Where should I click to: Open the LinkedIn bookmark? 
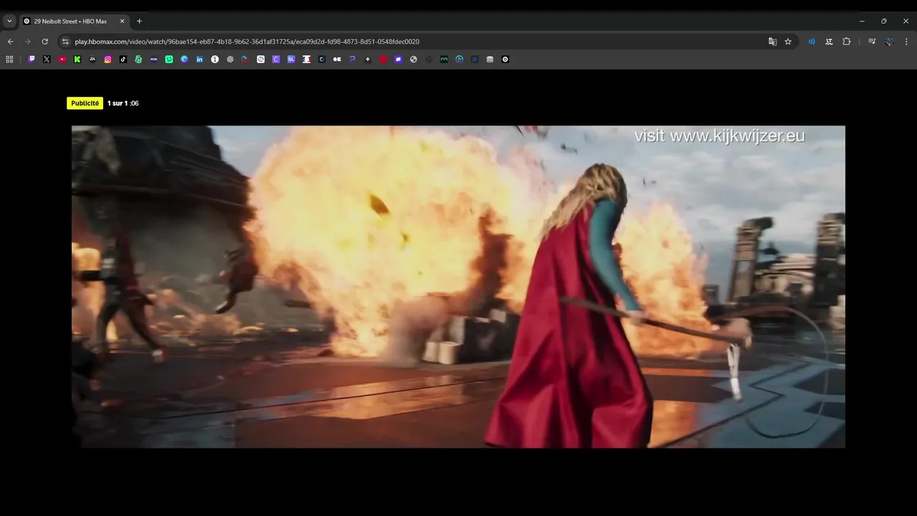[x=200, y=59]
